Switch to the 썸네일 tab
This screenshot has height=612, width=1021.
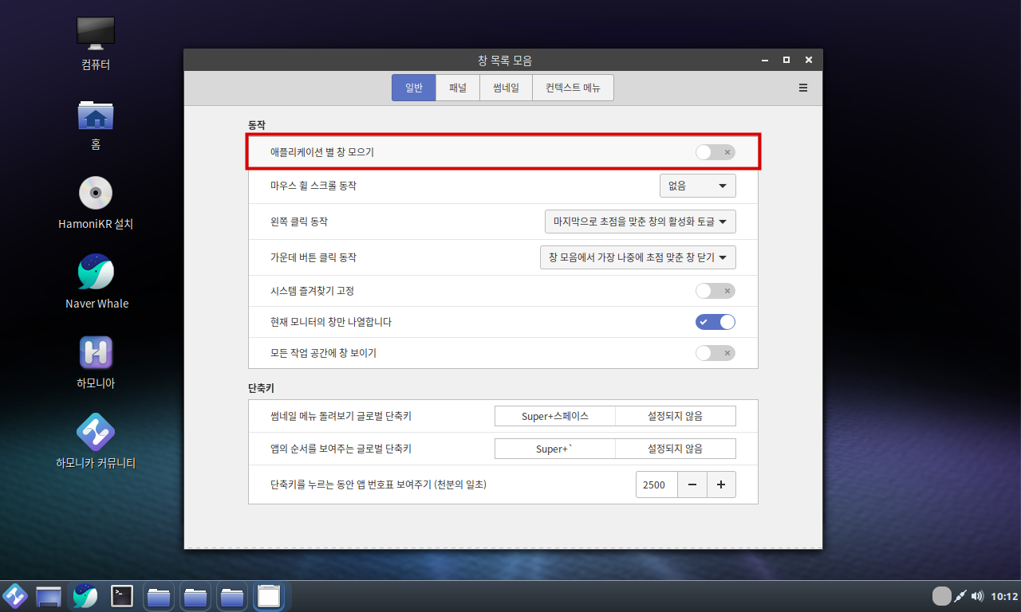[506, 88]
